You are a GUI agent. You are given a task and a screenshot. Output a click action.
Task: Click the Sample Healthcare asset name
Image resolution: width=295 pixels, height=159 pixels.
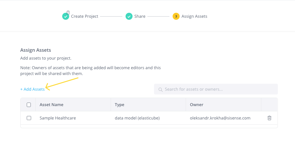pyautogui.click(x=58, y=118)
